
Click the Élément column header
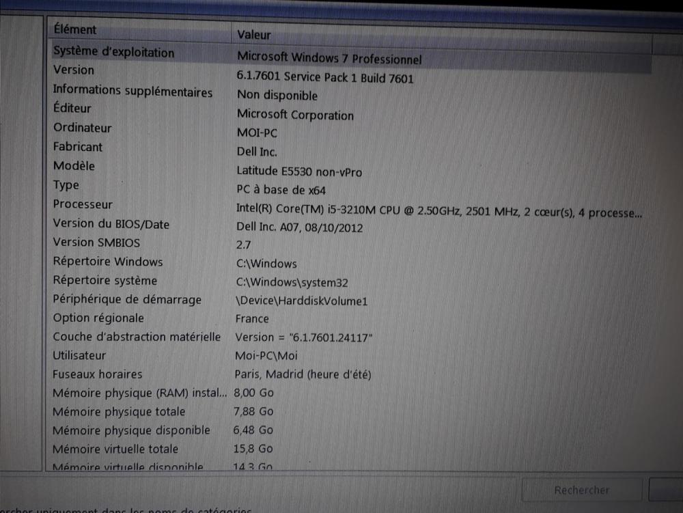(137, 30)
